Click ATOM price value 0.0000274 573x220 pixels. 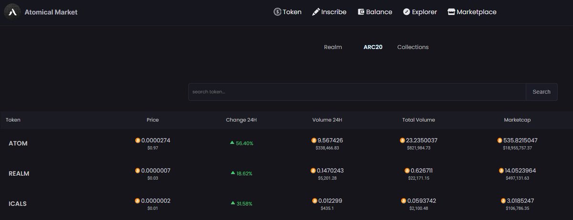point(156,140)
